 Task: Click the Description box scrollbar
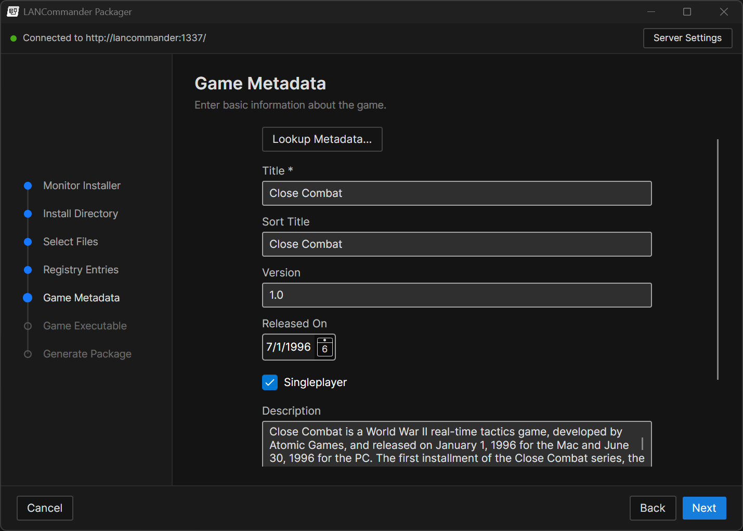click(x=643, y=443)
